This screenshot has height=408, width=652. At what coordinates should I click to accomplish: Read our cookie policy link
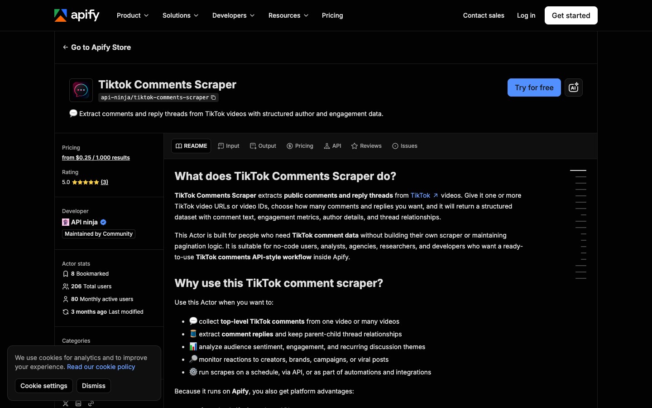point(101,367)
